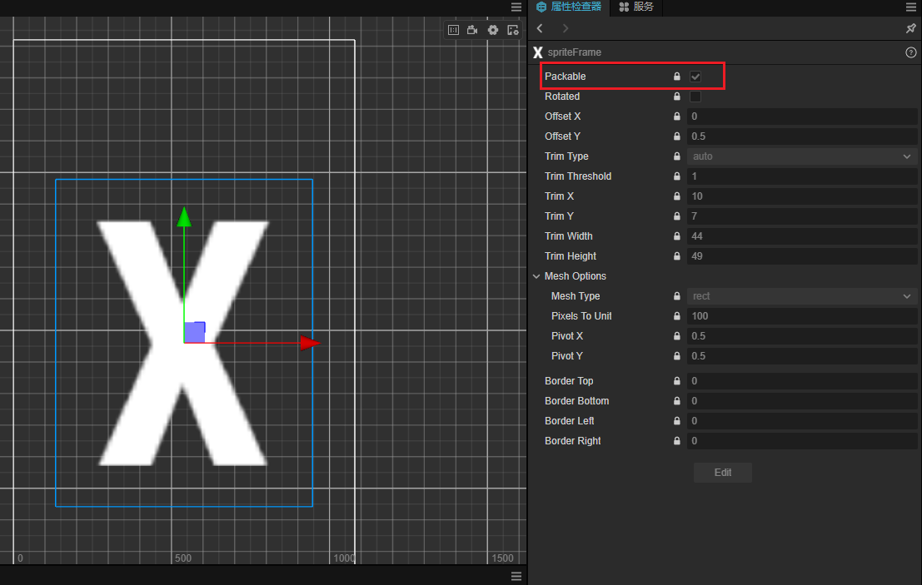
Task: Click the lock icon next to Border Top
Action: (677, 380)
